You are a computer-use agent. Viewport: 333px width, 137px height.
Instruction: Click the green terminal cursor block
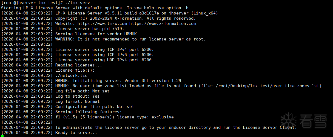[x=2, y=136]
